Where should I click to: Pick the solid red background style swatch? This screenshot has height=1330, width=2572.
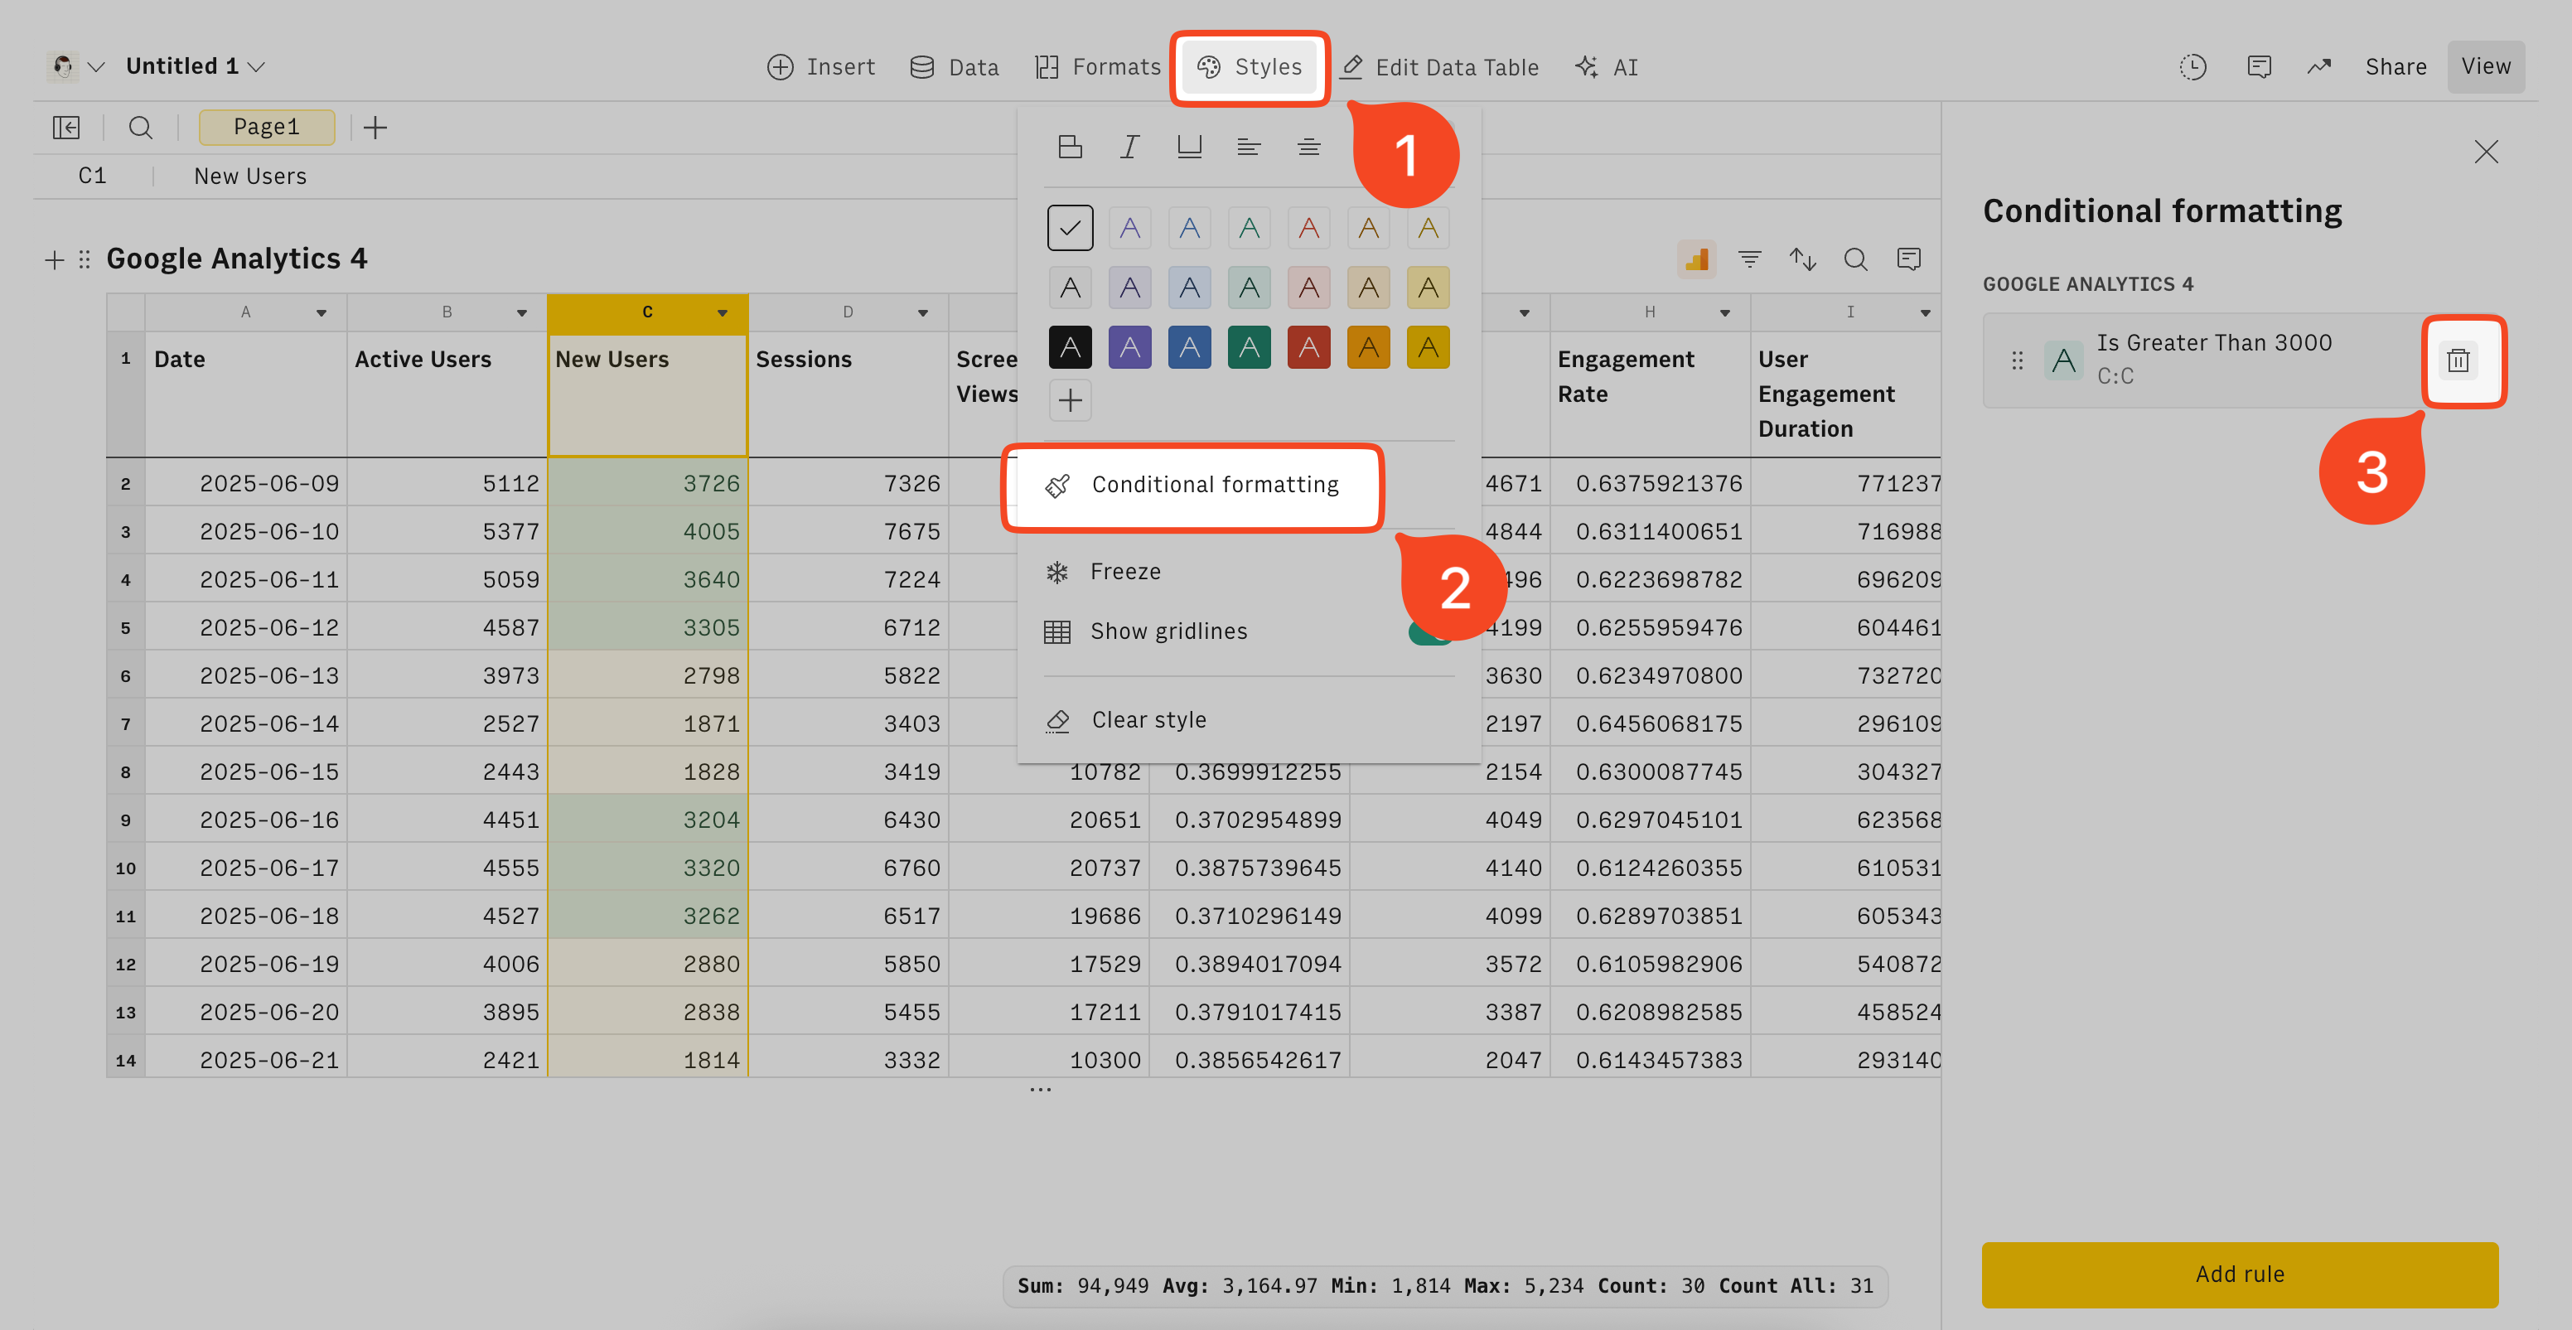1309,349
